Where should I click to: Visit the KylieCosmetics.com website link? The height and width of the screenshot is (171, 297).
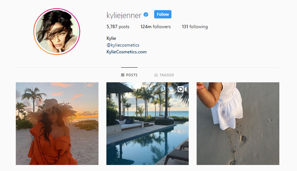(127, 52)
